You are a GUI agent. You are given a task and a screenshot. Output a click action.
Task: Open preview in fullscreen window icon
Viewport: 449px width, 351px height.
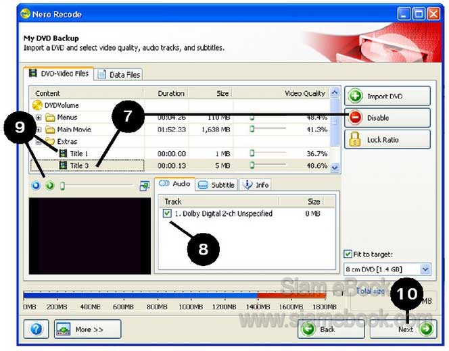pyautogui.click(x=144, y=186)
